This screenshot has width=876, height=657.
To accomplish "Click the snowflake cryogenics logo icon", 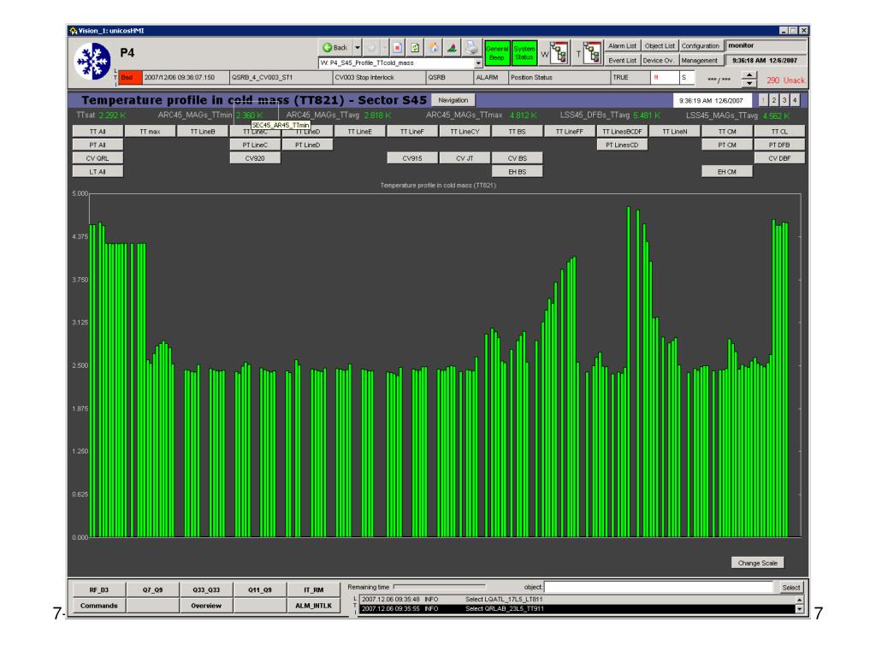I will point(89,51).
